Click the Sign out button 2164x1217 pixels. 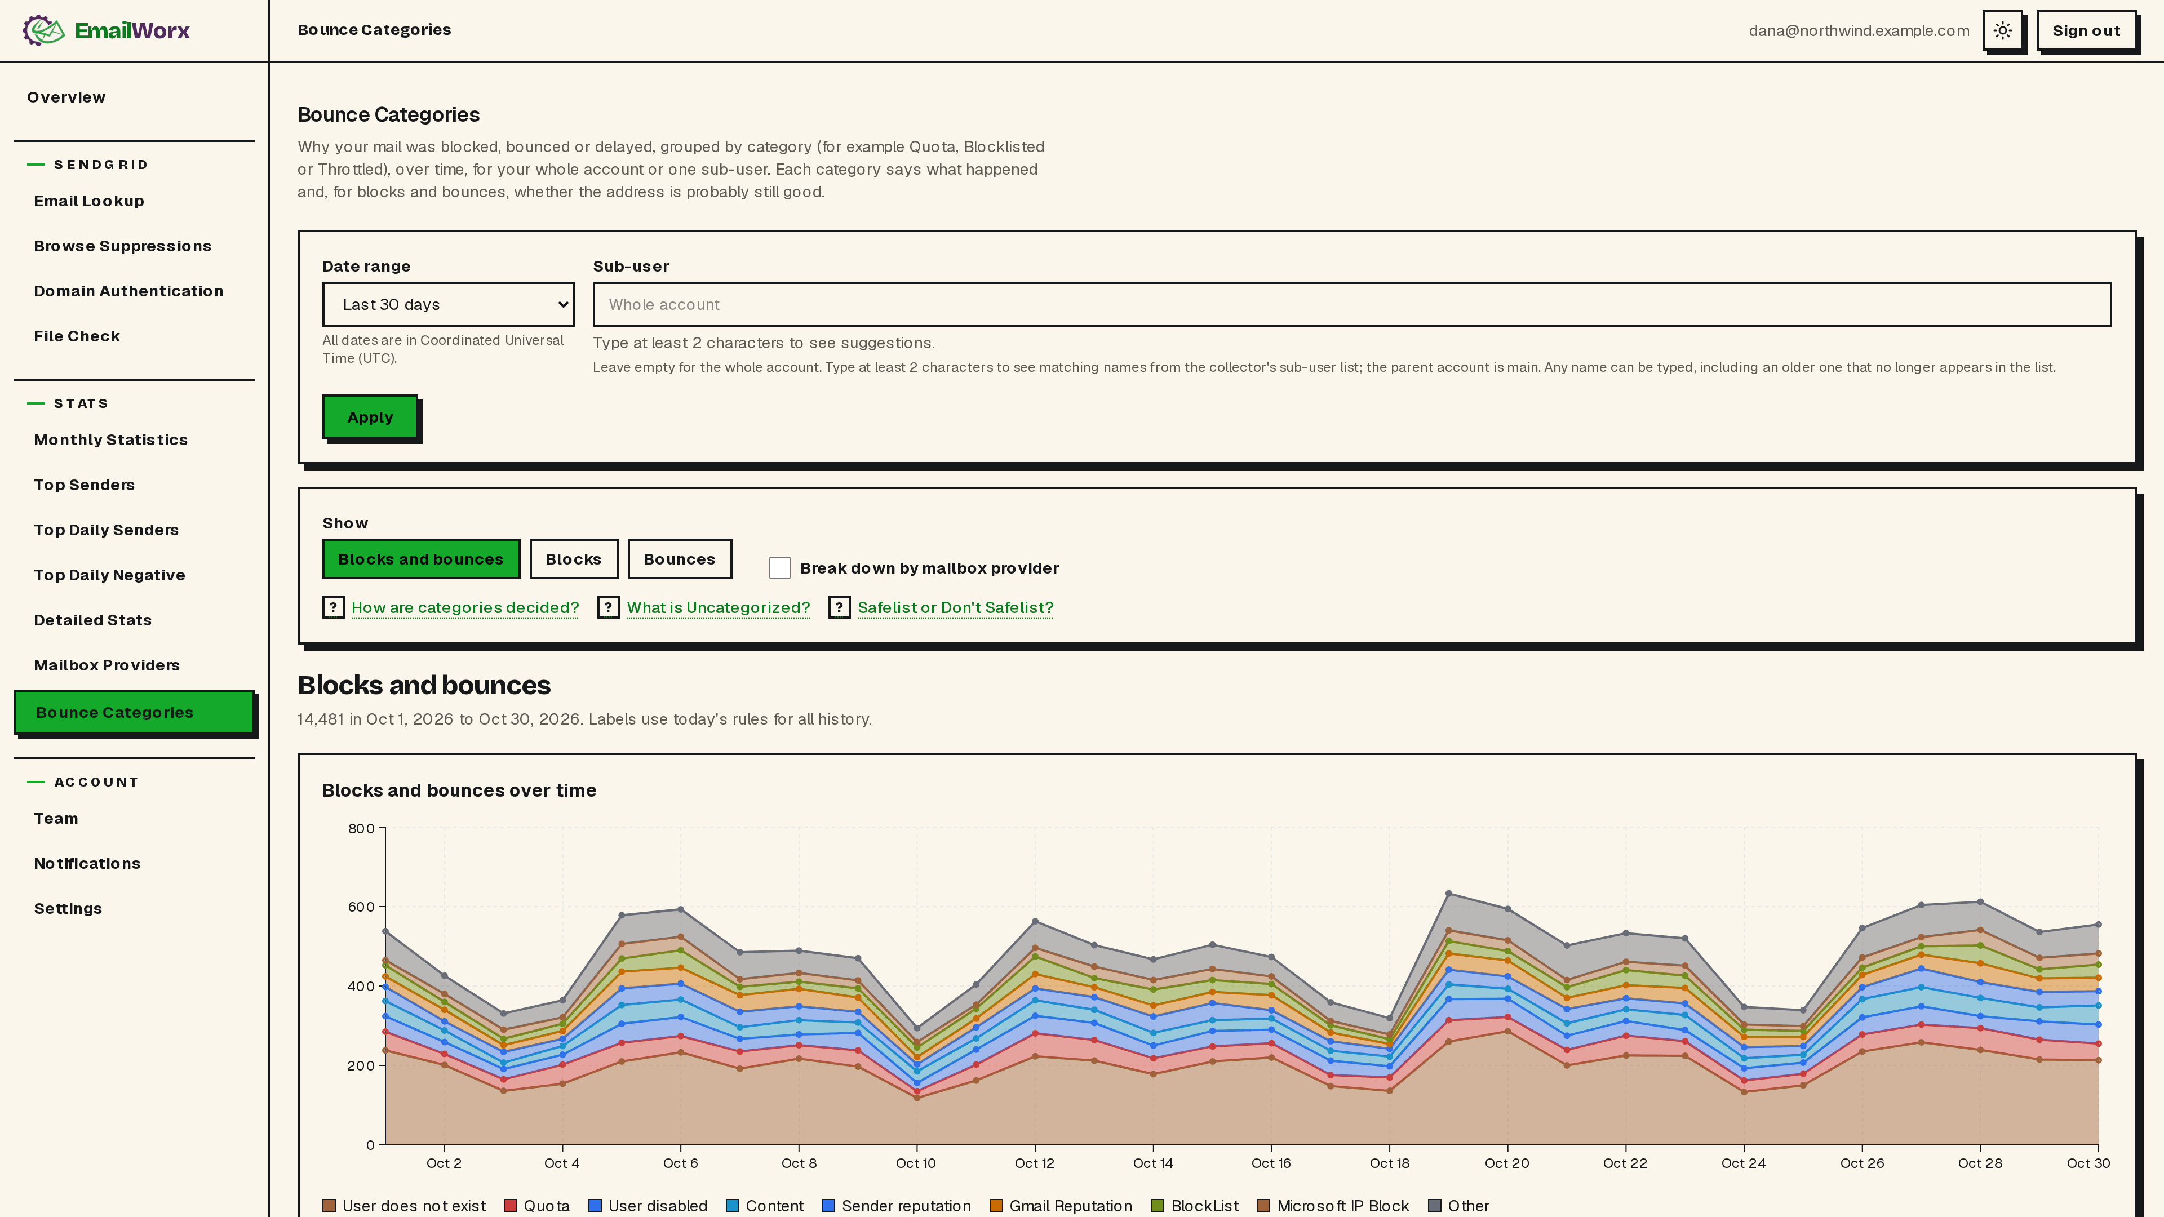[x=2087, y=31]
